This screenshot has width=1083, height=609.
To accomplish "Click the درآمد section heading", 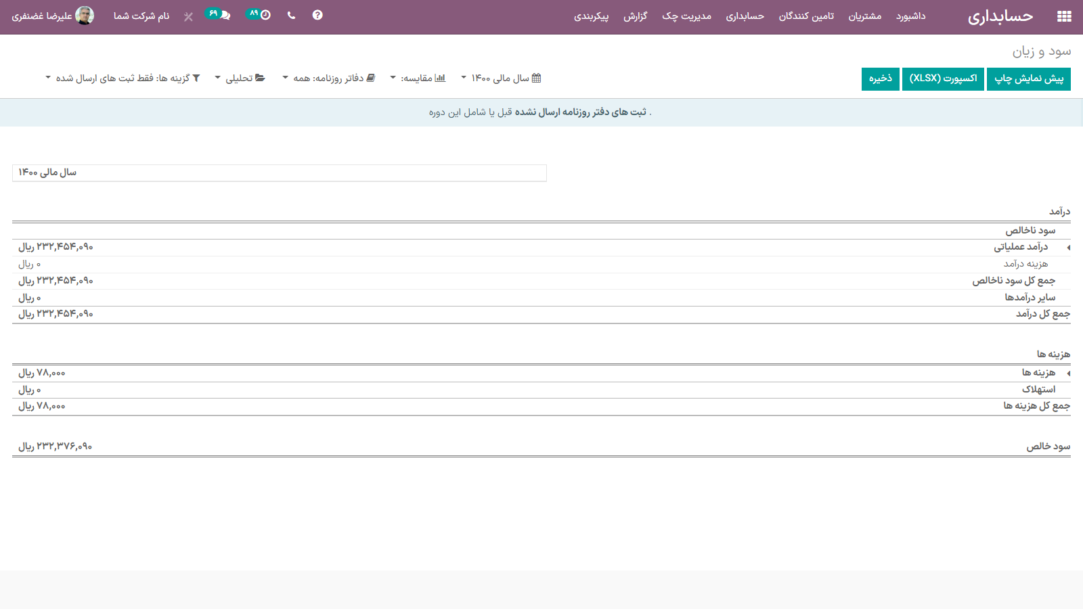I will [x=1060, y=212].
